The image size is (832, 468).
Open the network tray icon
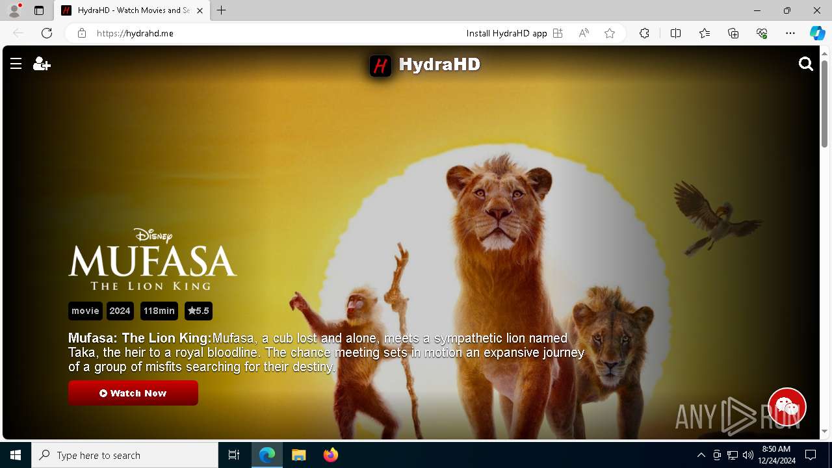(733, 455)
